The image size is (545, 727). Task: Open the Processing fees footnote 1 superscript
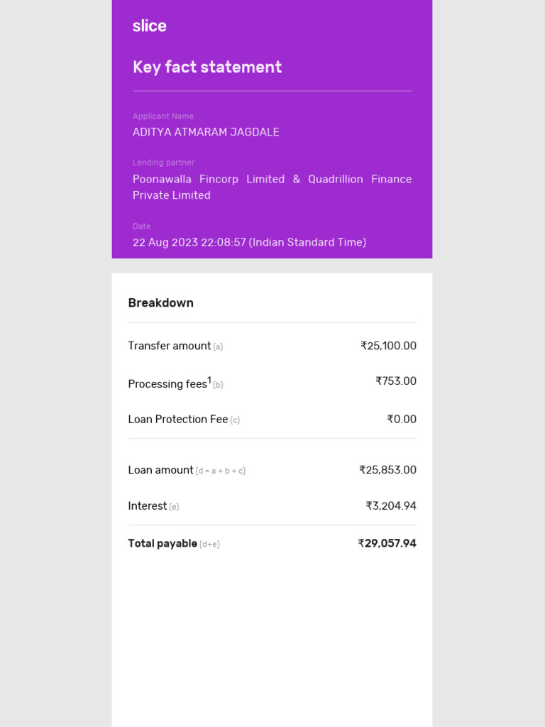point(209,380)
